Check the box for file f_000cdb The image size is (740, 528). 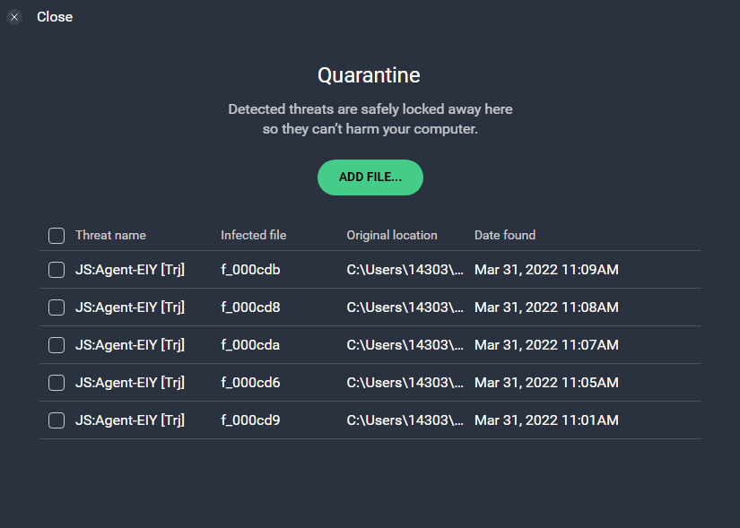[57, 270]
